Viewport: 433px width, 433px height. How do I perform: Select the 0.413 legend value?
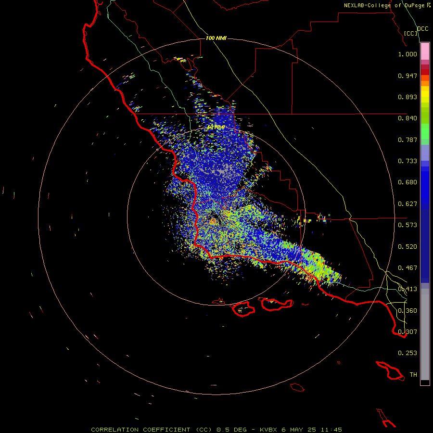tap(408, 289)
